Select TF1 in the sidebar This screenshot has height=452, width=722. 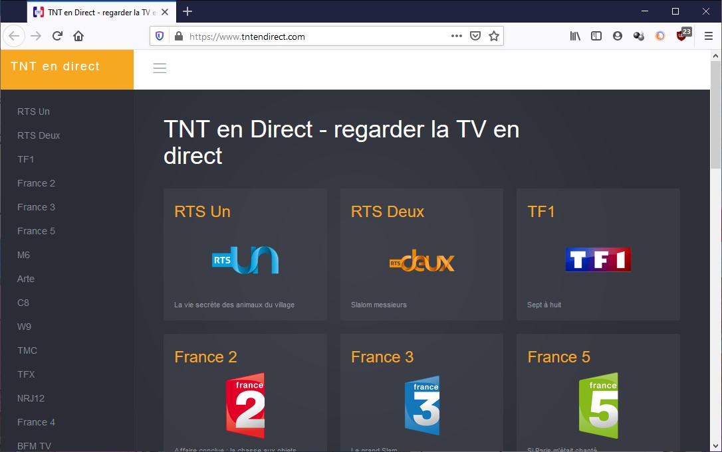[25, 159]
